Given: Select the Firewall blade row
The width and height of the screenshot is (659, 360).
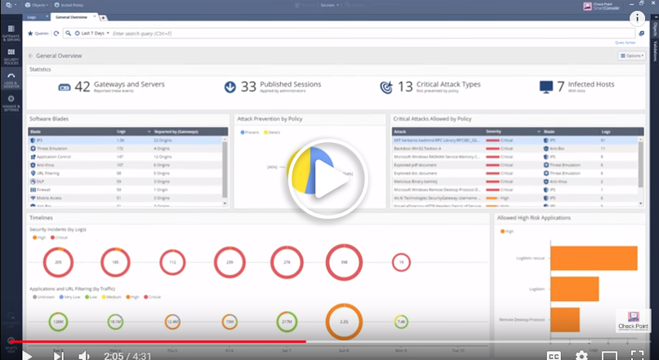Looking at the screenshot, I should point(125,190).
